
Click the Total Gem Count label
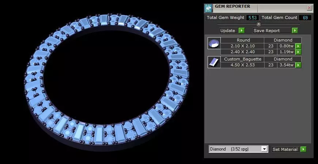coord(280,17)
